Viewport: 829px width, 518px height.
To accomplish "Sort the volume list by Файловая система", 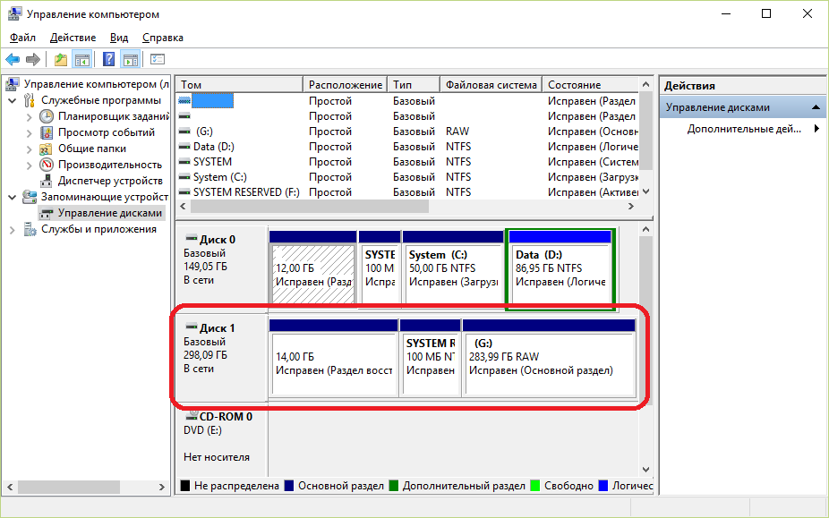I will (491, 85).
